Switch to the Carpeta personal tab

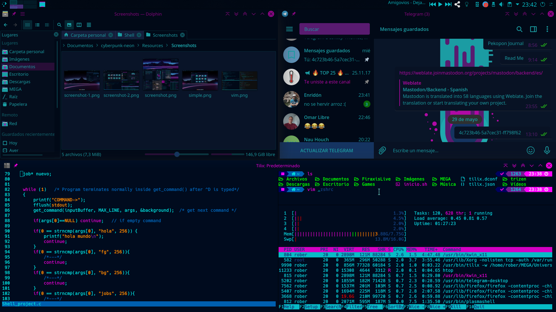coord(88,35)
